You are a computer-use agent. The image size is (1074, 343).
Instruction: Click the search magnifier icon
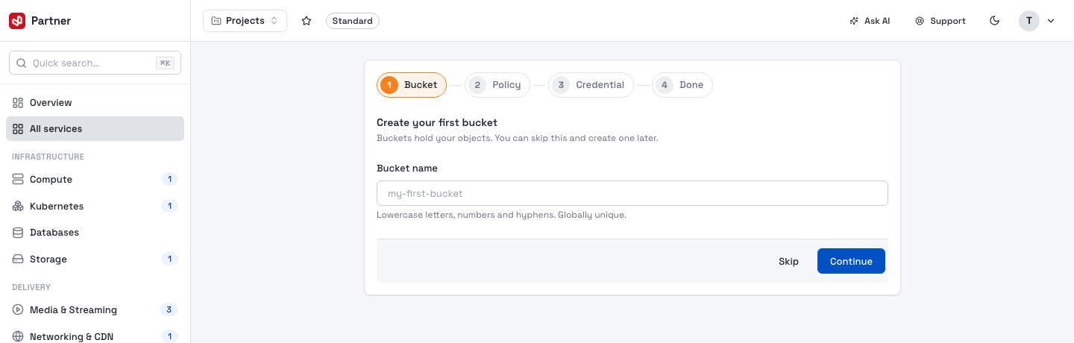(21, 63)
